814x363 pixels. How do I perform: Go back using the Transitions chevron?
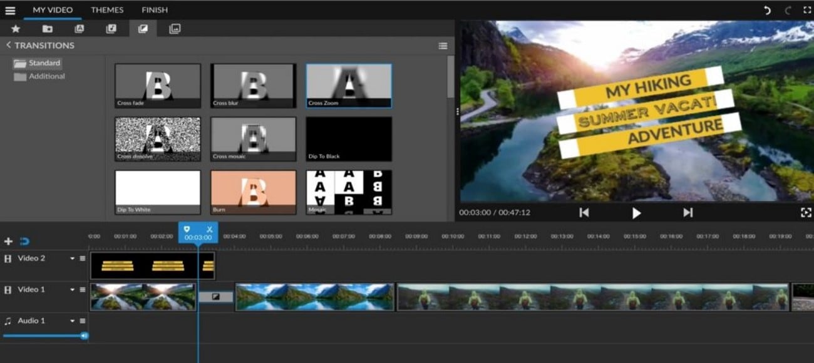[8, 45]
